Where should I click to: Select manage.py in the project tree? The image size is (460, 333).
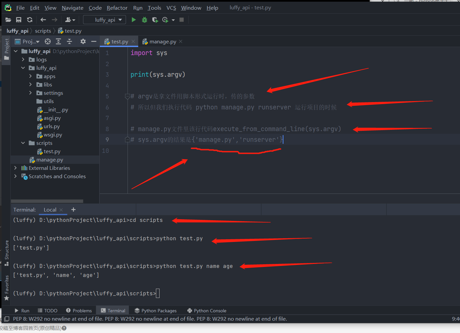[x=50, y=160]
